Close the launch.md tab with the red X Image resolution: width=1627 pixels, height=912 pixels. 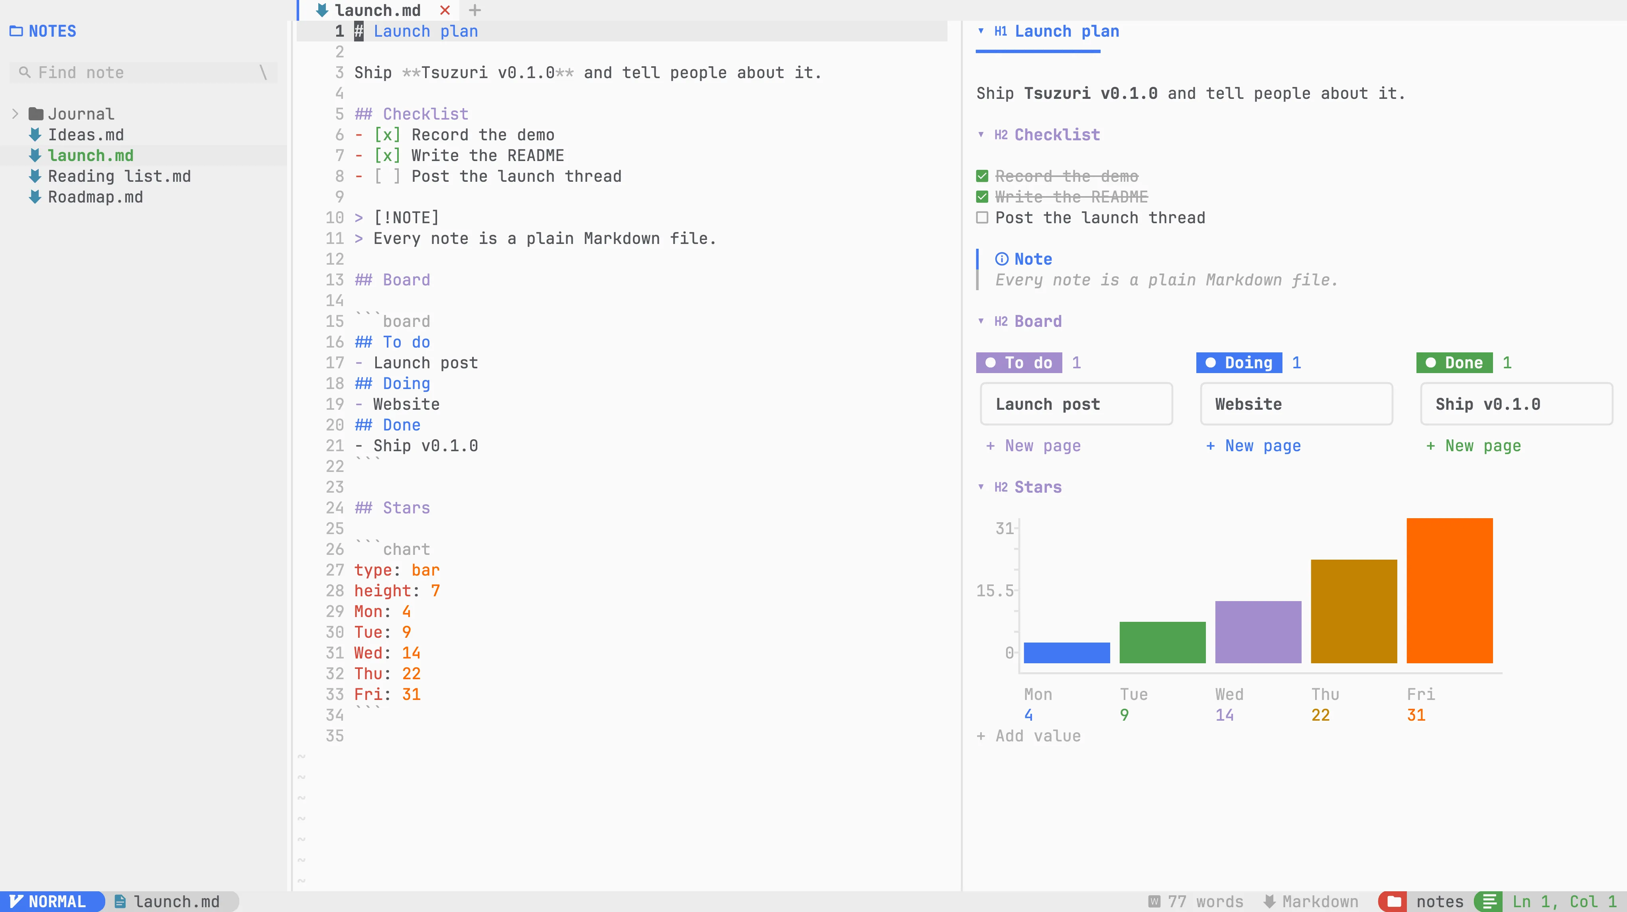click(445, 10)
